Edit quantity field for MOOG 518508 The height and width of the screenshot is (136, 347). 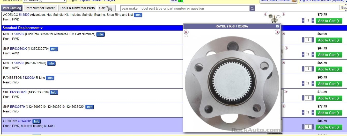(308, 69)
